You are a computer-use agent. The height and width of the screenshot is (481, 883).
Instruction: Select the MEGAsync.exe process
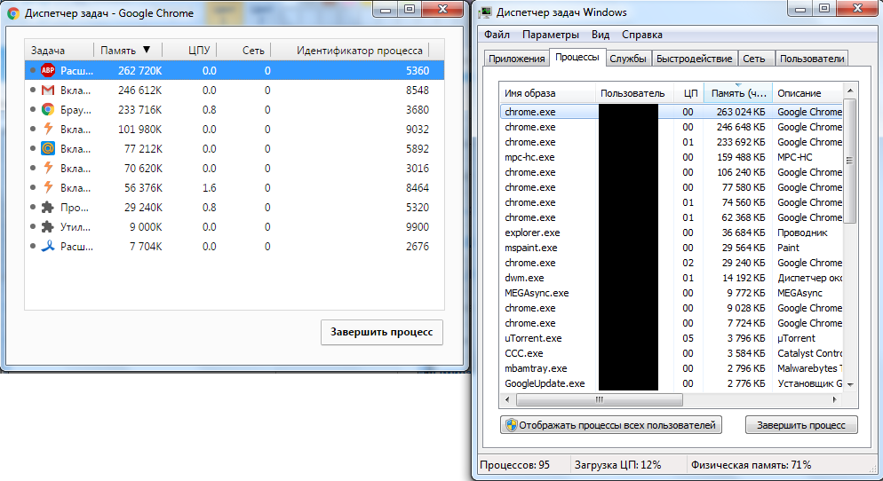click(x=672, y=293)
